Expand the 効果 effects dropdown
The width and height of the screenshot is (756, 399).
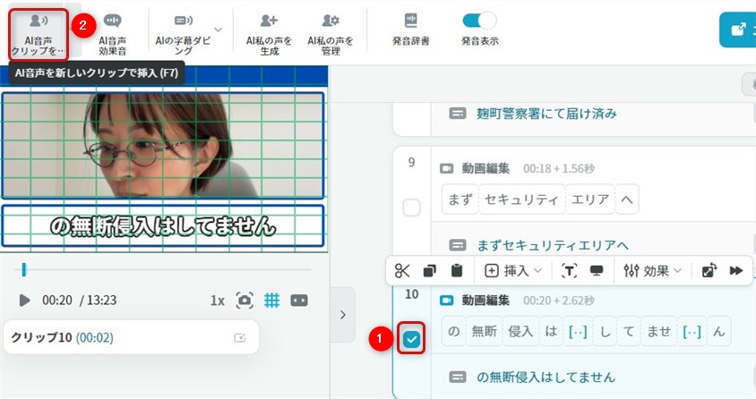654,270
